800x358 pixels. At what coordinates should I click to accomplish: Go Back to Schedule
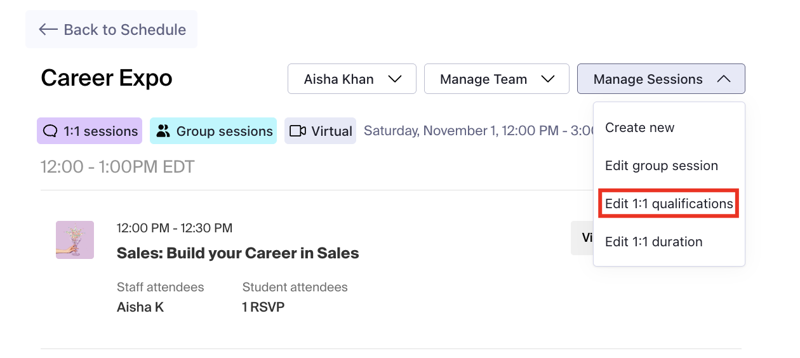point(112,29)
